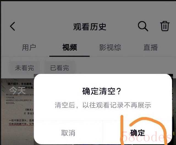Screen dimensions: 176x145
Task: Tap the trash can icon
Action: click(x=165, y=26)
